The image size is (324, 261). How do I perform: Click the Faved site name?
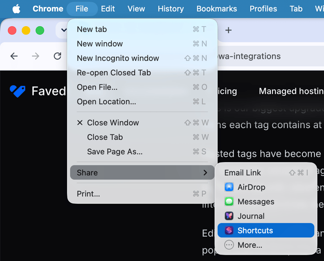tap(49, 91)
